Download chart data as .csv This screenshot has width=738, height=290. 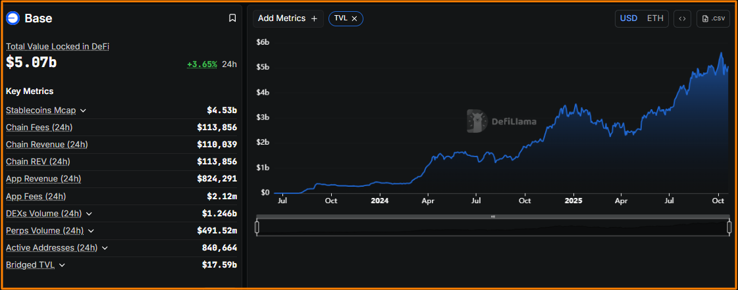(713, 18)
